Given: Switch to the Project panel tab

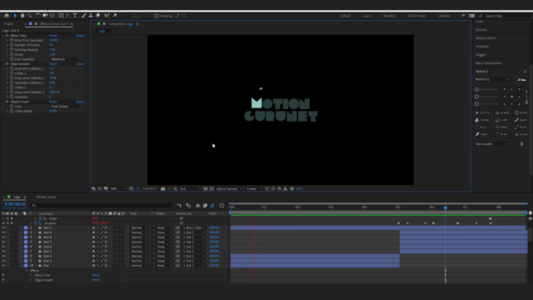Looking at the screenshot, I should pyautogui.click(x=9, y=24).
